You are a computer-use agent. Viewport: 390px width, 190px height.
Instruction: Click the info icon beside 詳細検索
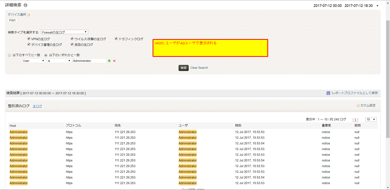[x=25, y=5]
